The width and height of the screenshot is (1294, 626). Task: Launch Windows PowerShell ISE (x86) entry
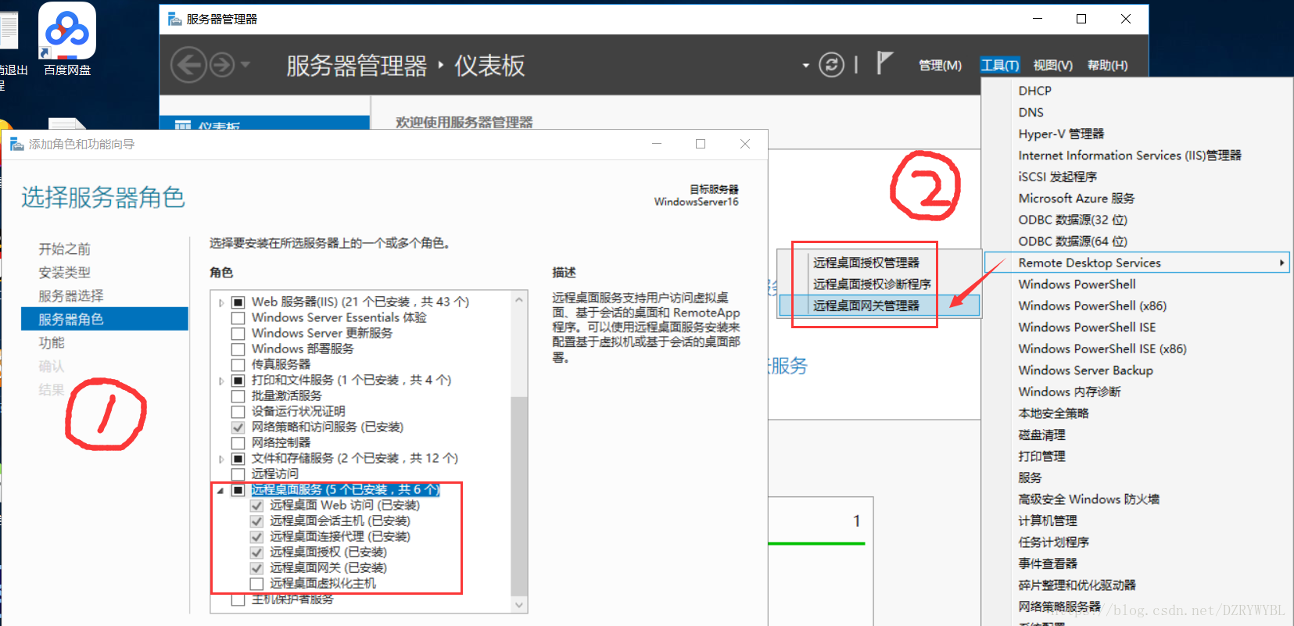coord(1102,349)
